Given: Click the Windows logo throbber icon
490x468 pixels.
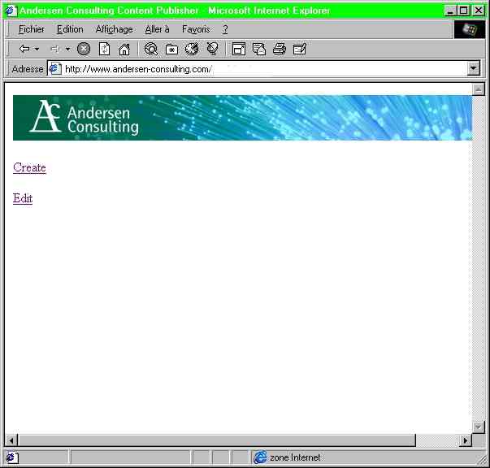Looking at the screenshot, I should pyautogui.click(x=470, y=30).
